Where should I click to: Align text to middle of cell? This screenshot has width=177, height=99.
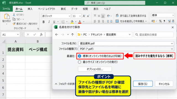[99, 16]
